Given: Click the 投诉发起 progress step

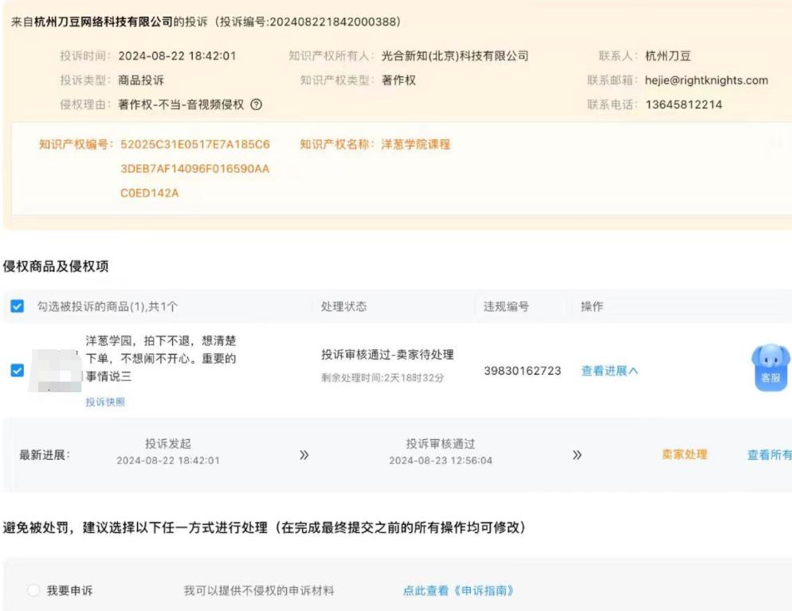Looking at the screenshot, I should click(x=167, y=444).
